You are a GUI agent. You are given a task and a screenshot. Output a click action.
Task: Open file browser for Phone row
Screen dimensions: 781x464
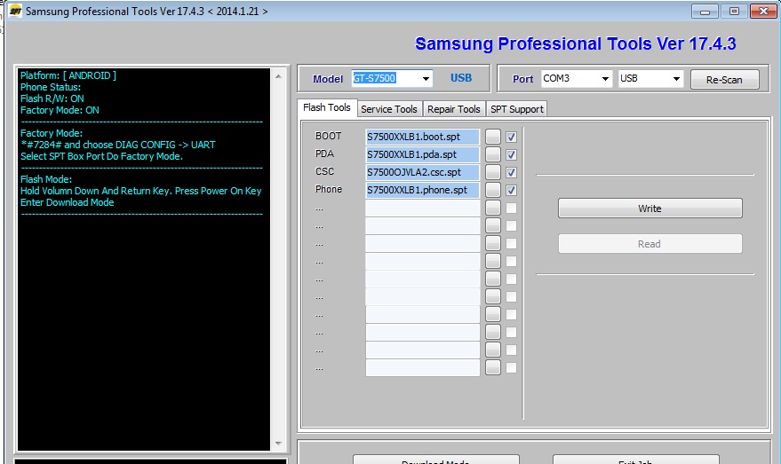coord(492,190)
